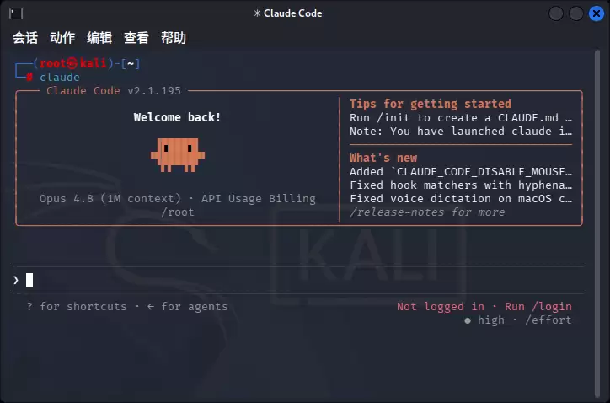Click 'Fixed hook matchers with hyphena' line

click(x=461, y=185)
